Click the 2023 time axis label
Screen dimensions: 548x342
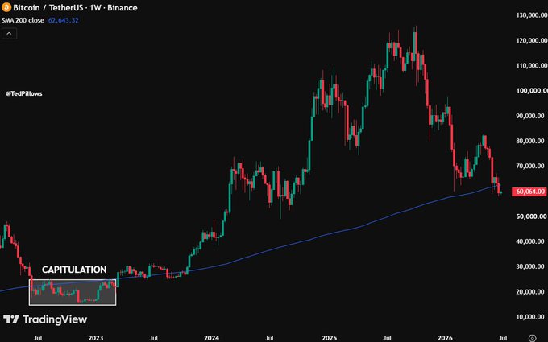click(96, 338)
